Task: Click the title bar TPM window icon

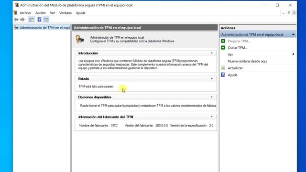Action: (17, 5)
